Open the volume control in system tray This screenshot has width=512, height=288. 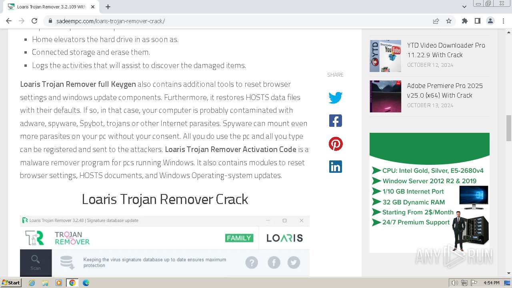455,283
